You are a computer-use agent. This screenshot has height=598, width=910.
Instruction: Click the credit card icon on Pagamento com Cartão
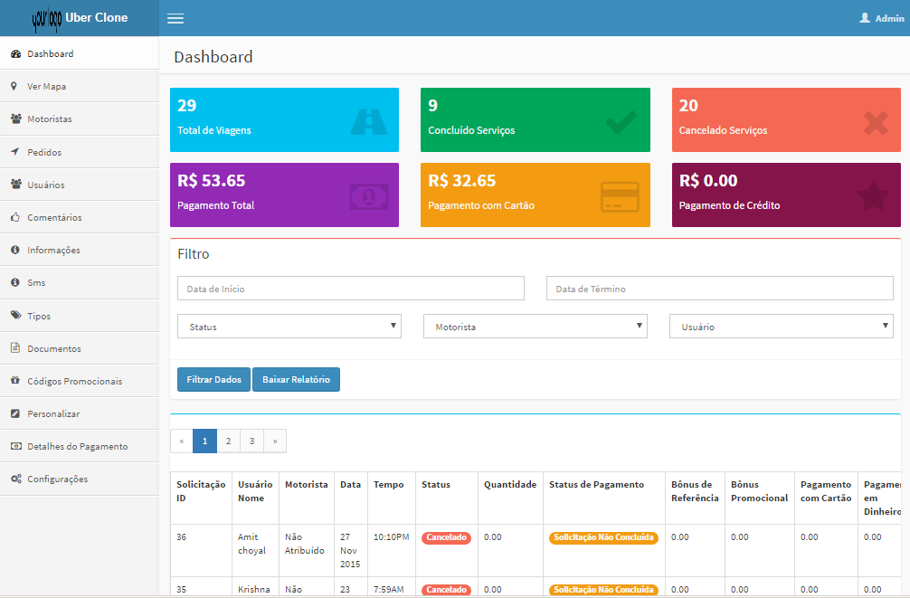[x=620, y=197]
